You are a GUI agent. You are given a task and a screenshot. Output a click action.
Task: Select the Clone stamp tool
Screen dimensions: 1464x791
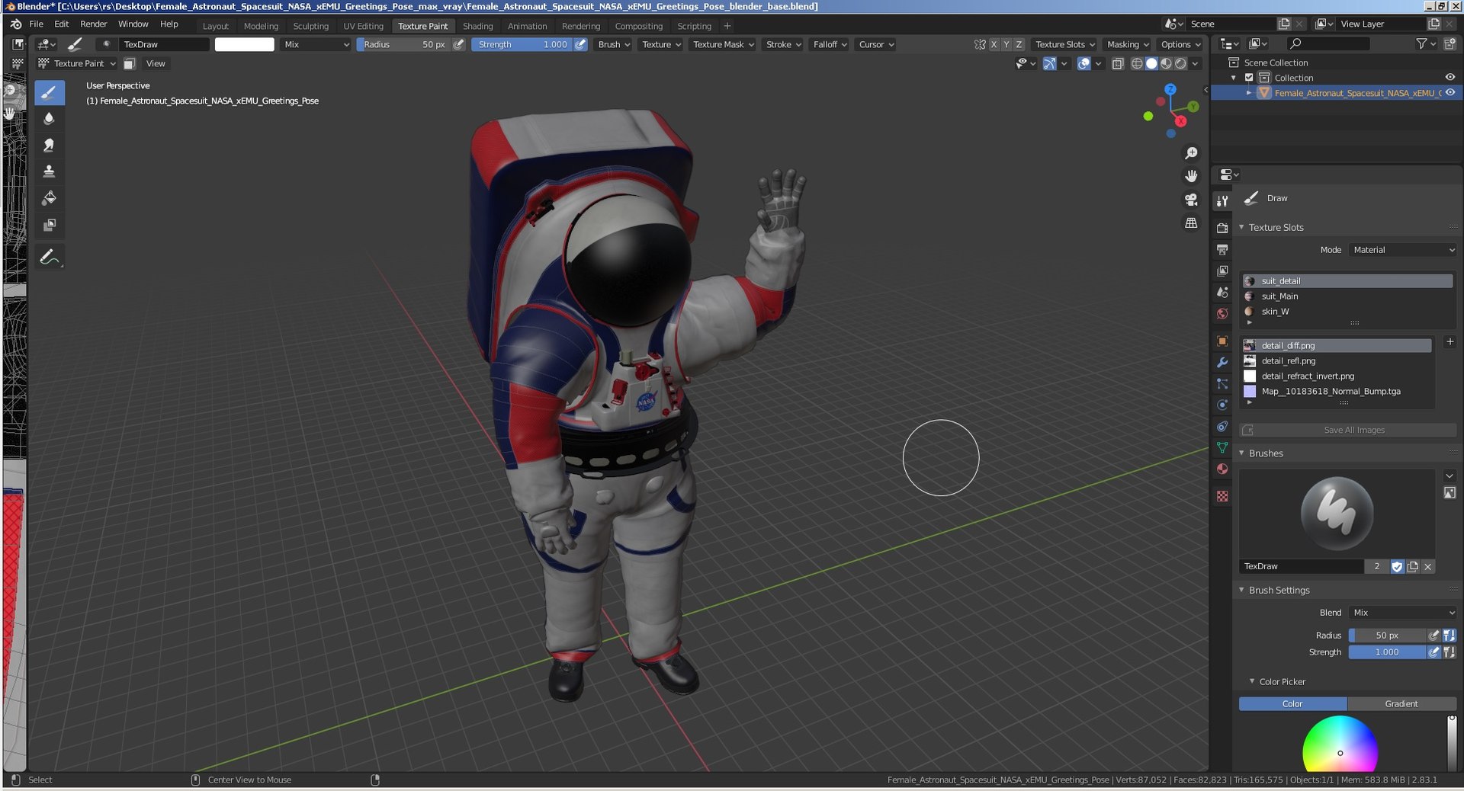click(49, 171)
